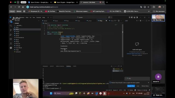The image size is (175, 98).
Task: Open the Extensions view
Action: point(11,39)
